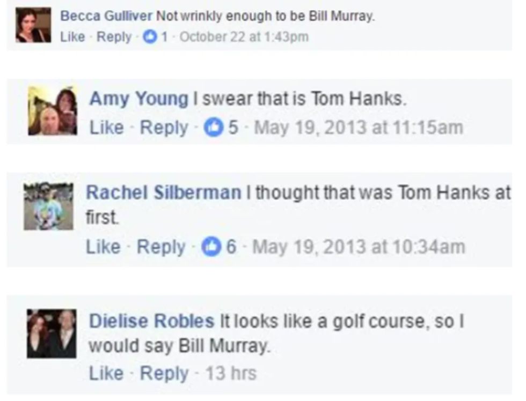This screenshot has width=526, height=401.
Task: Click the thumbs-up reaction icon on Amy Young's comment
Action: click(x=214, y=128)
